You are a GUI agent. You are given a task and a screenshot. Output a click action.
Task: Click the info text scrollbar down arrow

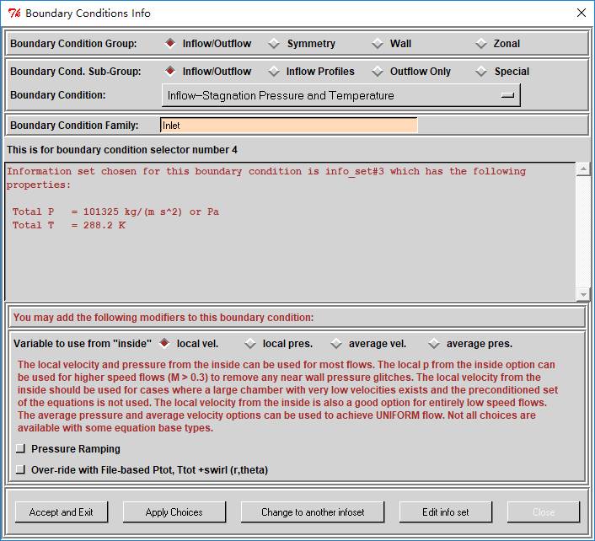pyautogui.click(x=583, y=294)
